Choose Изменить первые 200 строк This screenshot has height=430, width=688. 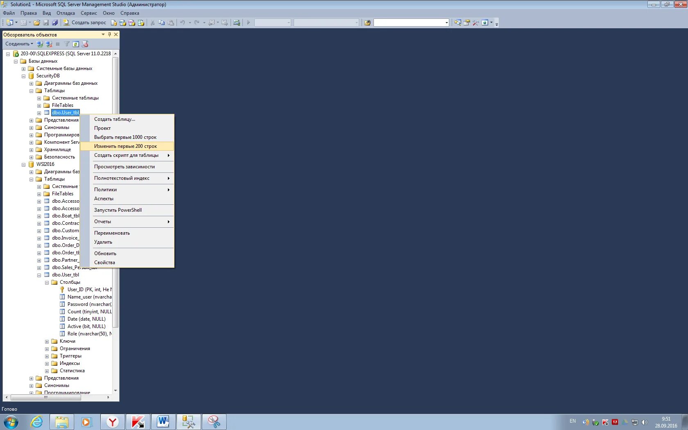tap(127, 146)
